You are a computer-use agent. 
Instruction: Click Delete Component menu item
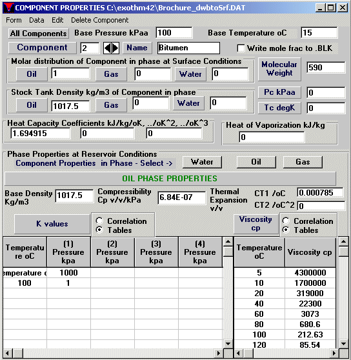click(99, 20)
